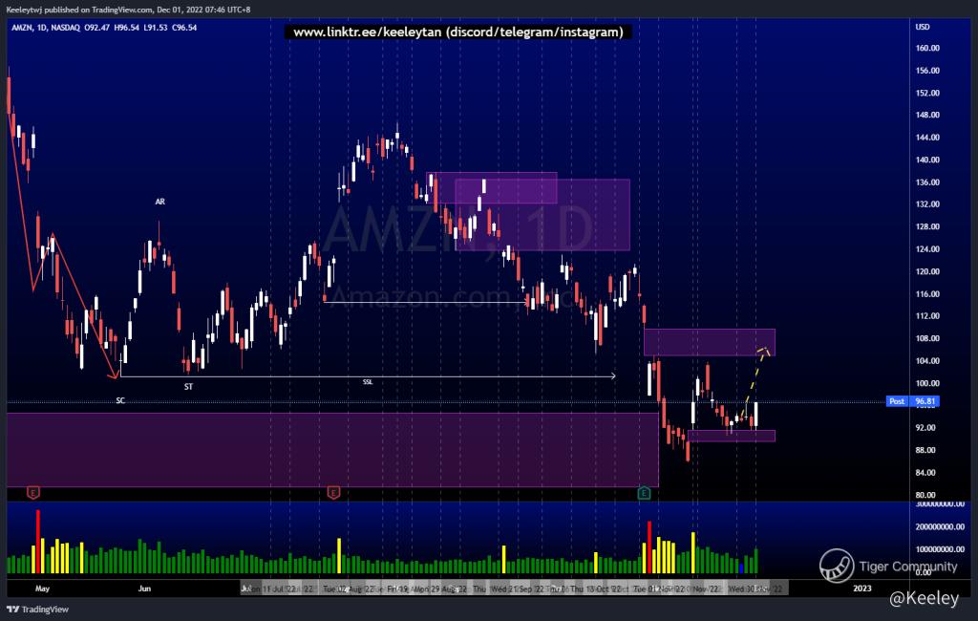Click the red earnings E marker near August
The height and width of the screenshot is (621, 978).
(x=333, y=493)
